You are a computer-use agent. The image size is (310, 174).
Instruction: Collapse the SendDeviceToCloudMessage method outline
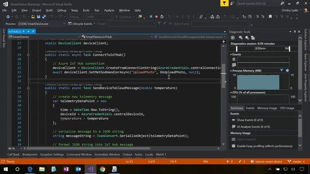28,88
